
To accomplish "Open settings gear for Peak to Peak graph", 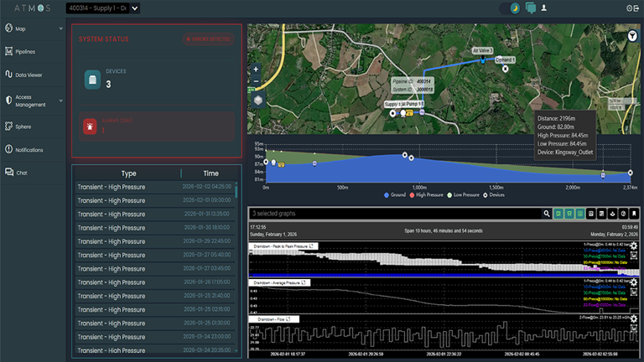I will point(635,247).
